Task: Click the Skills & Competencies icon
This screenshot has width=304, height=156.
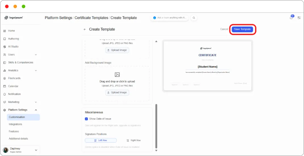Action: pyautogui.click(x=5, y=63)
